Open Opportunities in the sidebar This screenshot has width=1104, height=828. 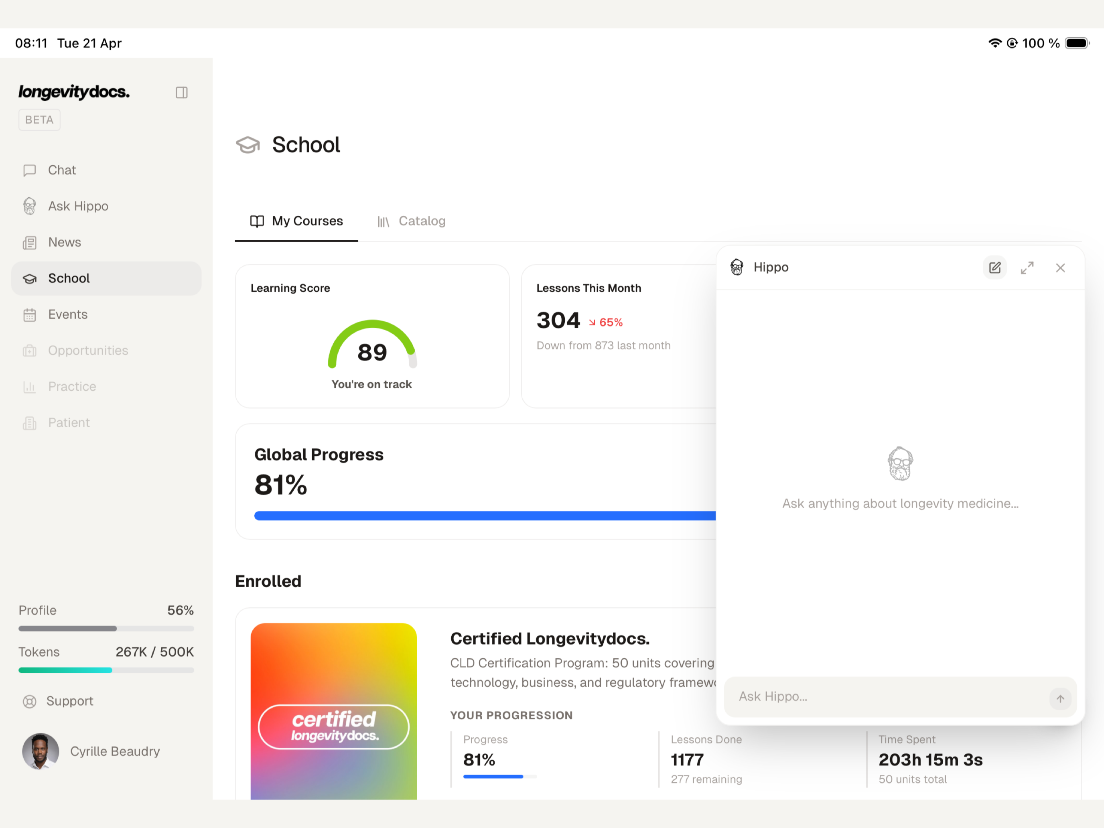(106, 350)
